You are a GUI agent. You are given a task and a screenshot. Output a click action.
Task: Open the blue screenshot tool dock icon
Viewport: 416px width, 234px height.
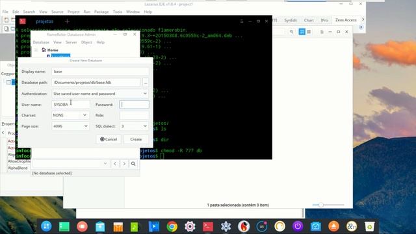tap(316, 227)
